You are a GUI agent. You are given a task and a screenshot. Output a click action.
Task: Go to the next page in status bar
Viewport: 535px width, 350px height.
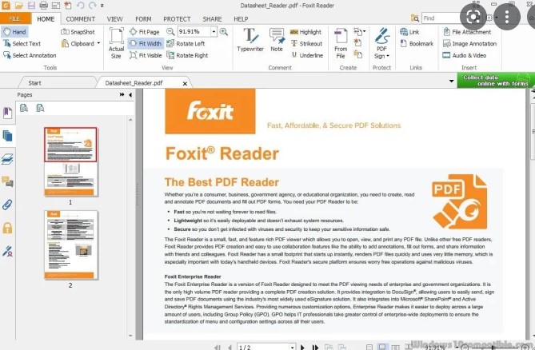click(x=302, y=348)
